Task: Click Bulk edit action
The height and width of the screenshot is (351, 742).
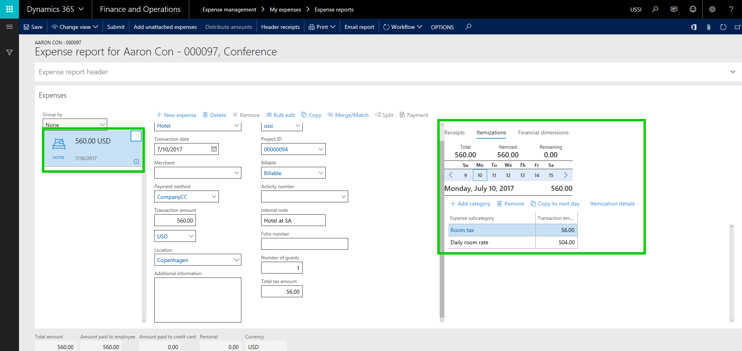Action: coord(280,115)
